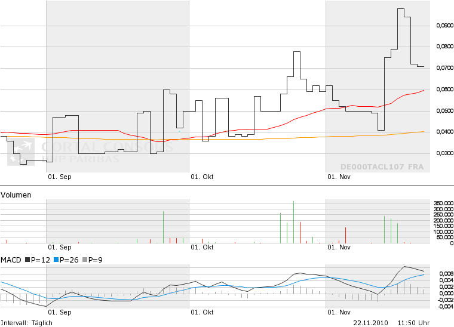Click the tallest green volume bar
This screenshot has width=454, height=327.
tap(293, 222)
